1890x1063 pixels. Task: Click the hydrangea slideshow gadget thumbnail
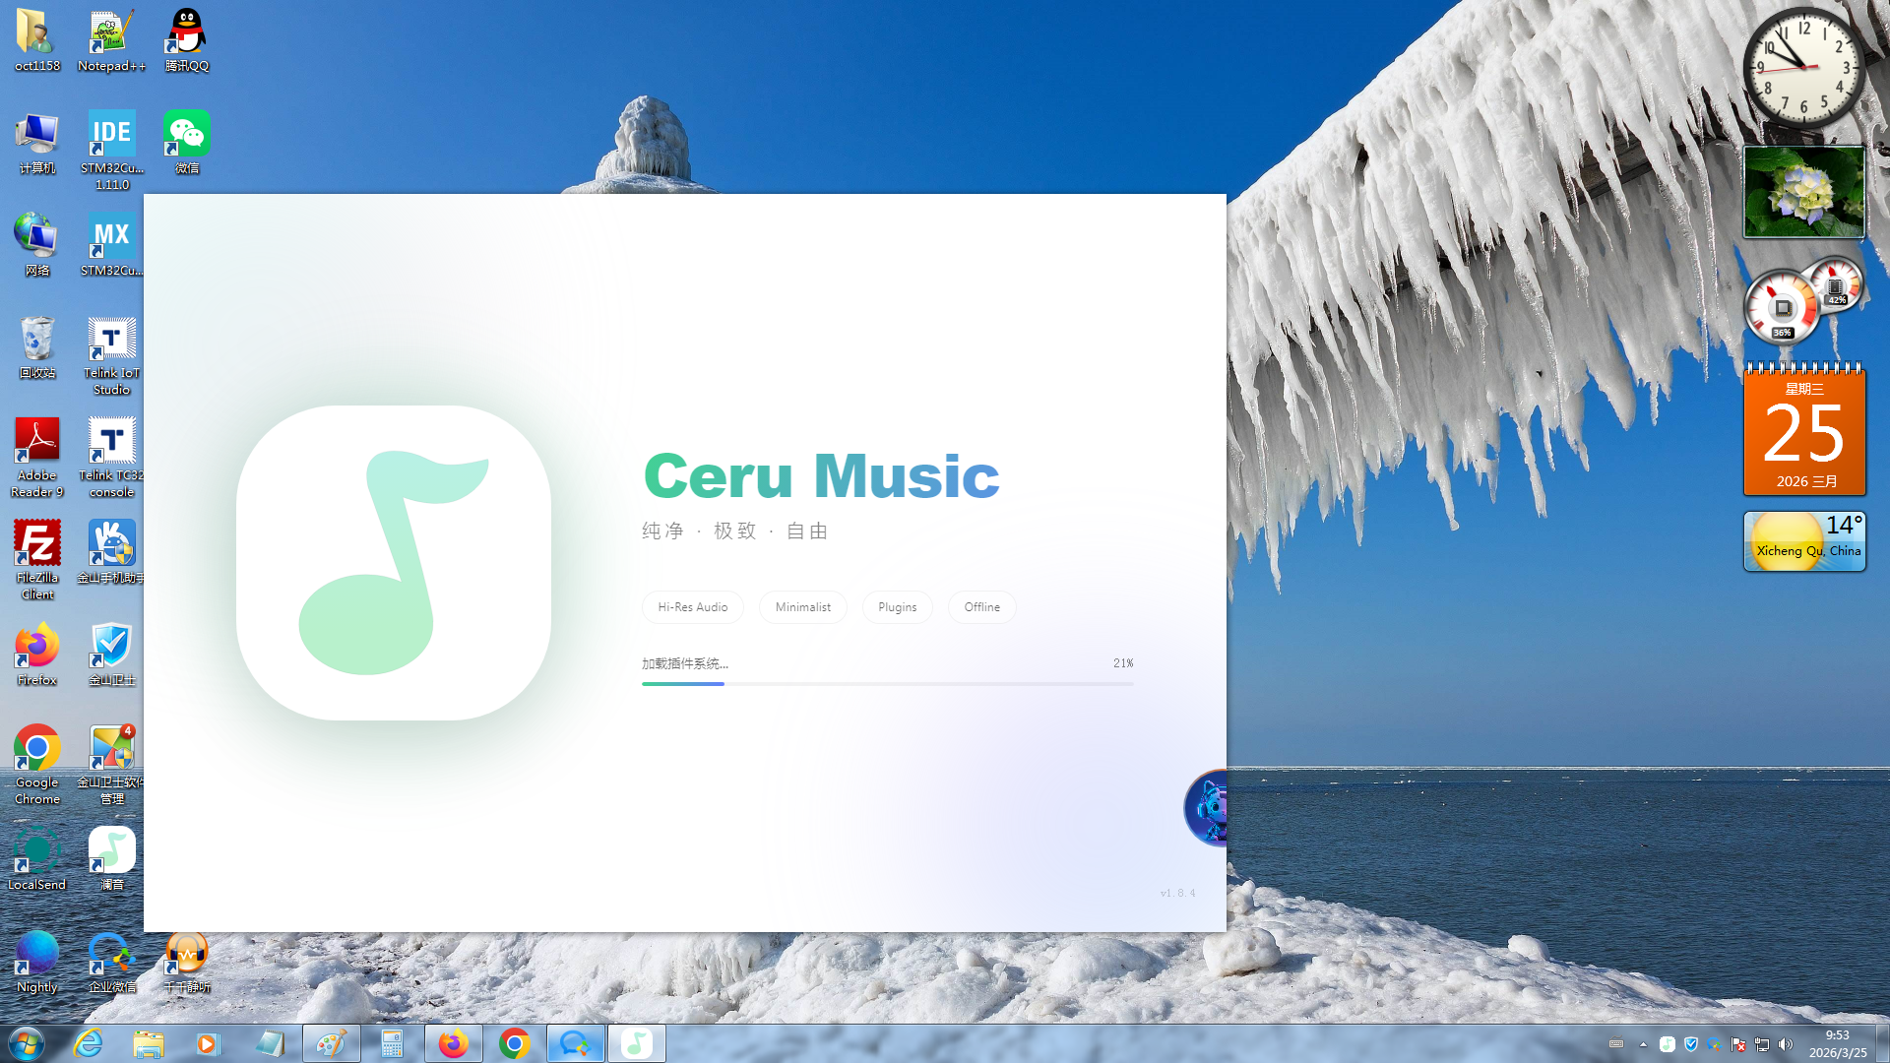click(x=1803, y=192)
